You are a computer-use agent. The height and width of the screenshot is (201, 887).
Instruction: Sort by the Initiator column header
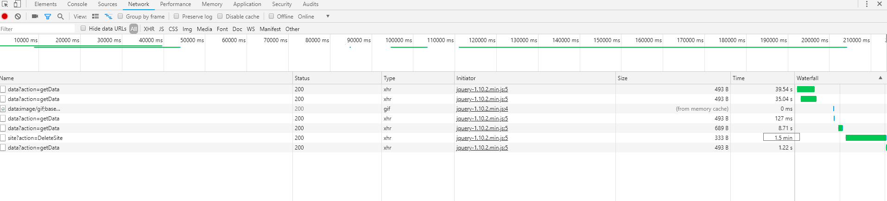point(535,78)
